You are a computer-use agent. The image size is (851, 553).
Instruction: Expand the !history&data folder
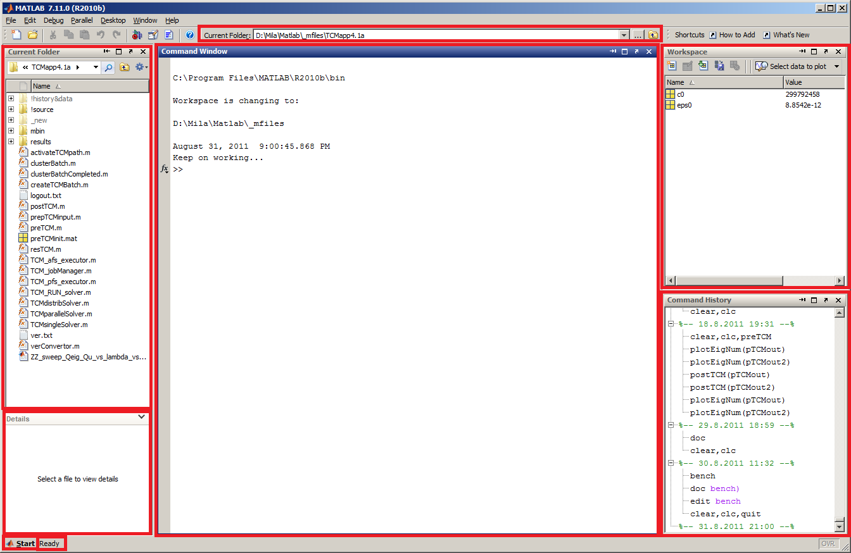click(11, 99)
